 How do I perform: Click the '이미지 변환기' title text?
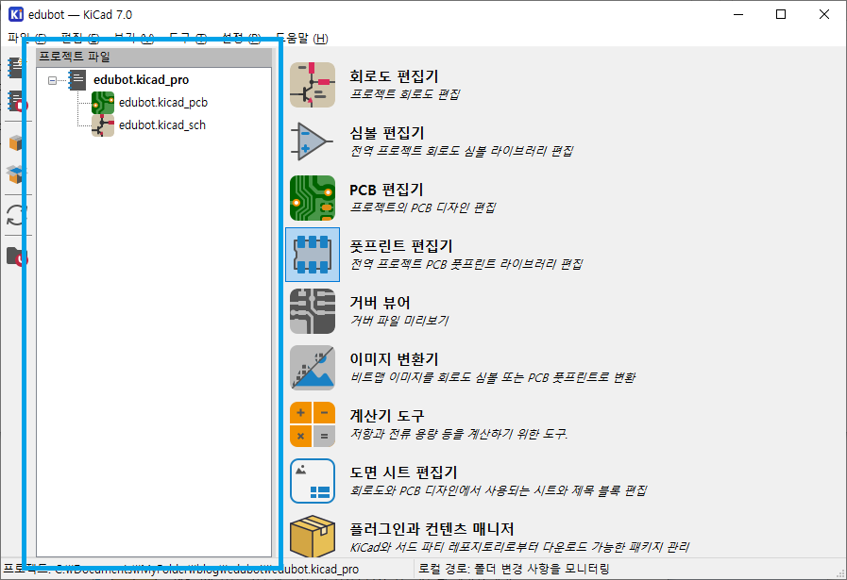click(x=394, y=359)
